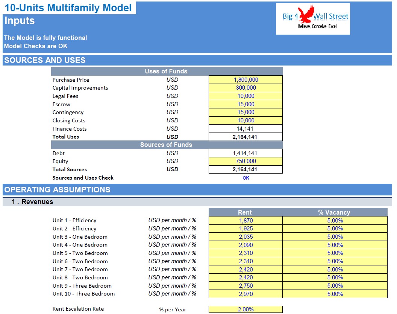This screenshot has width=397, height=314.
Task: Click the Unit 10 - Three Bedroom label
Action: [x=83, y=294]
